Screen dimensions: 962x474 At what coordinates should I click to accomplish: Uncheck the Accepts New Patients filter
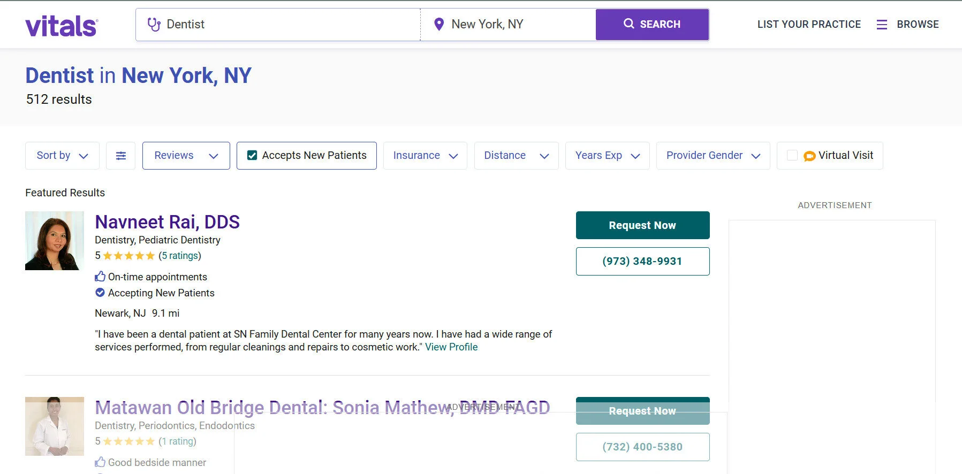[x=252, y=156]
